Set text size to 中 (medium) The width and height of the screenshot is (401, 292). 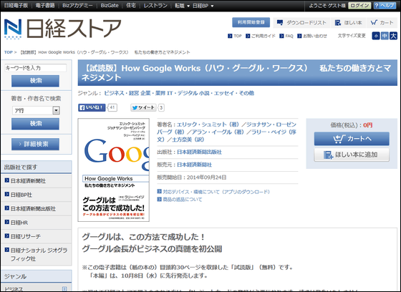pos(385,36)
